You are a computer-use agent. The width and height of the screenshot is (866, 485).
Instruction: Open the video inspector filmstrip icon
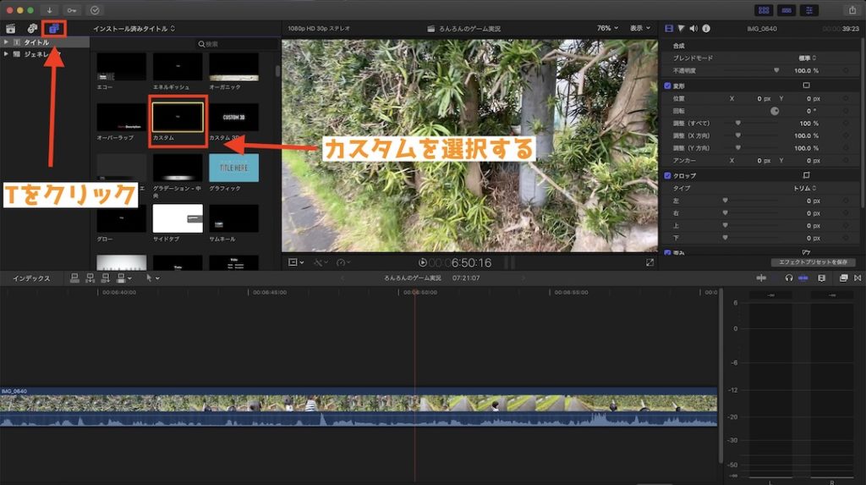coord(669,28)
